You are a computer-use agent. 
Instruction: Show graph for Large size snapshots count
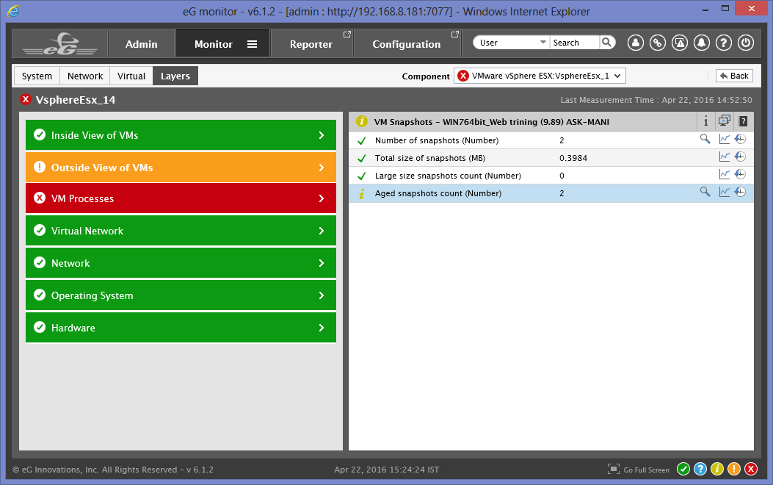tap(725, 175)
